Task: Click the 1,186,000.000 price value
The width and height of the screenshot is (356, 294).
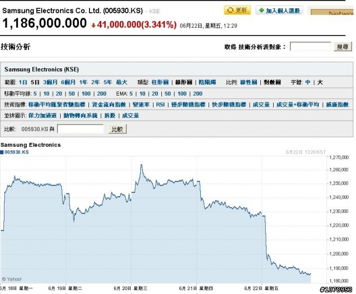Action: pyautogui.click(x=44, y=23)
